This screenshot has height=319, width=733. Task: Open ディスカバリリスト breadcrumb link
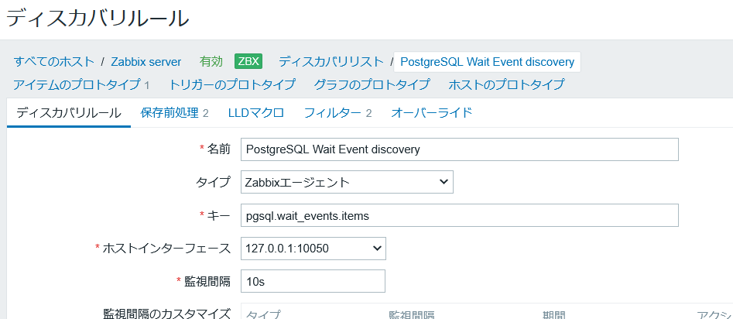(331, 61)
